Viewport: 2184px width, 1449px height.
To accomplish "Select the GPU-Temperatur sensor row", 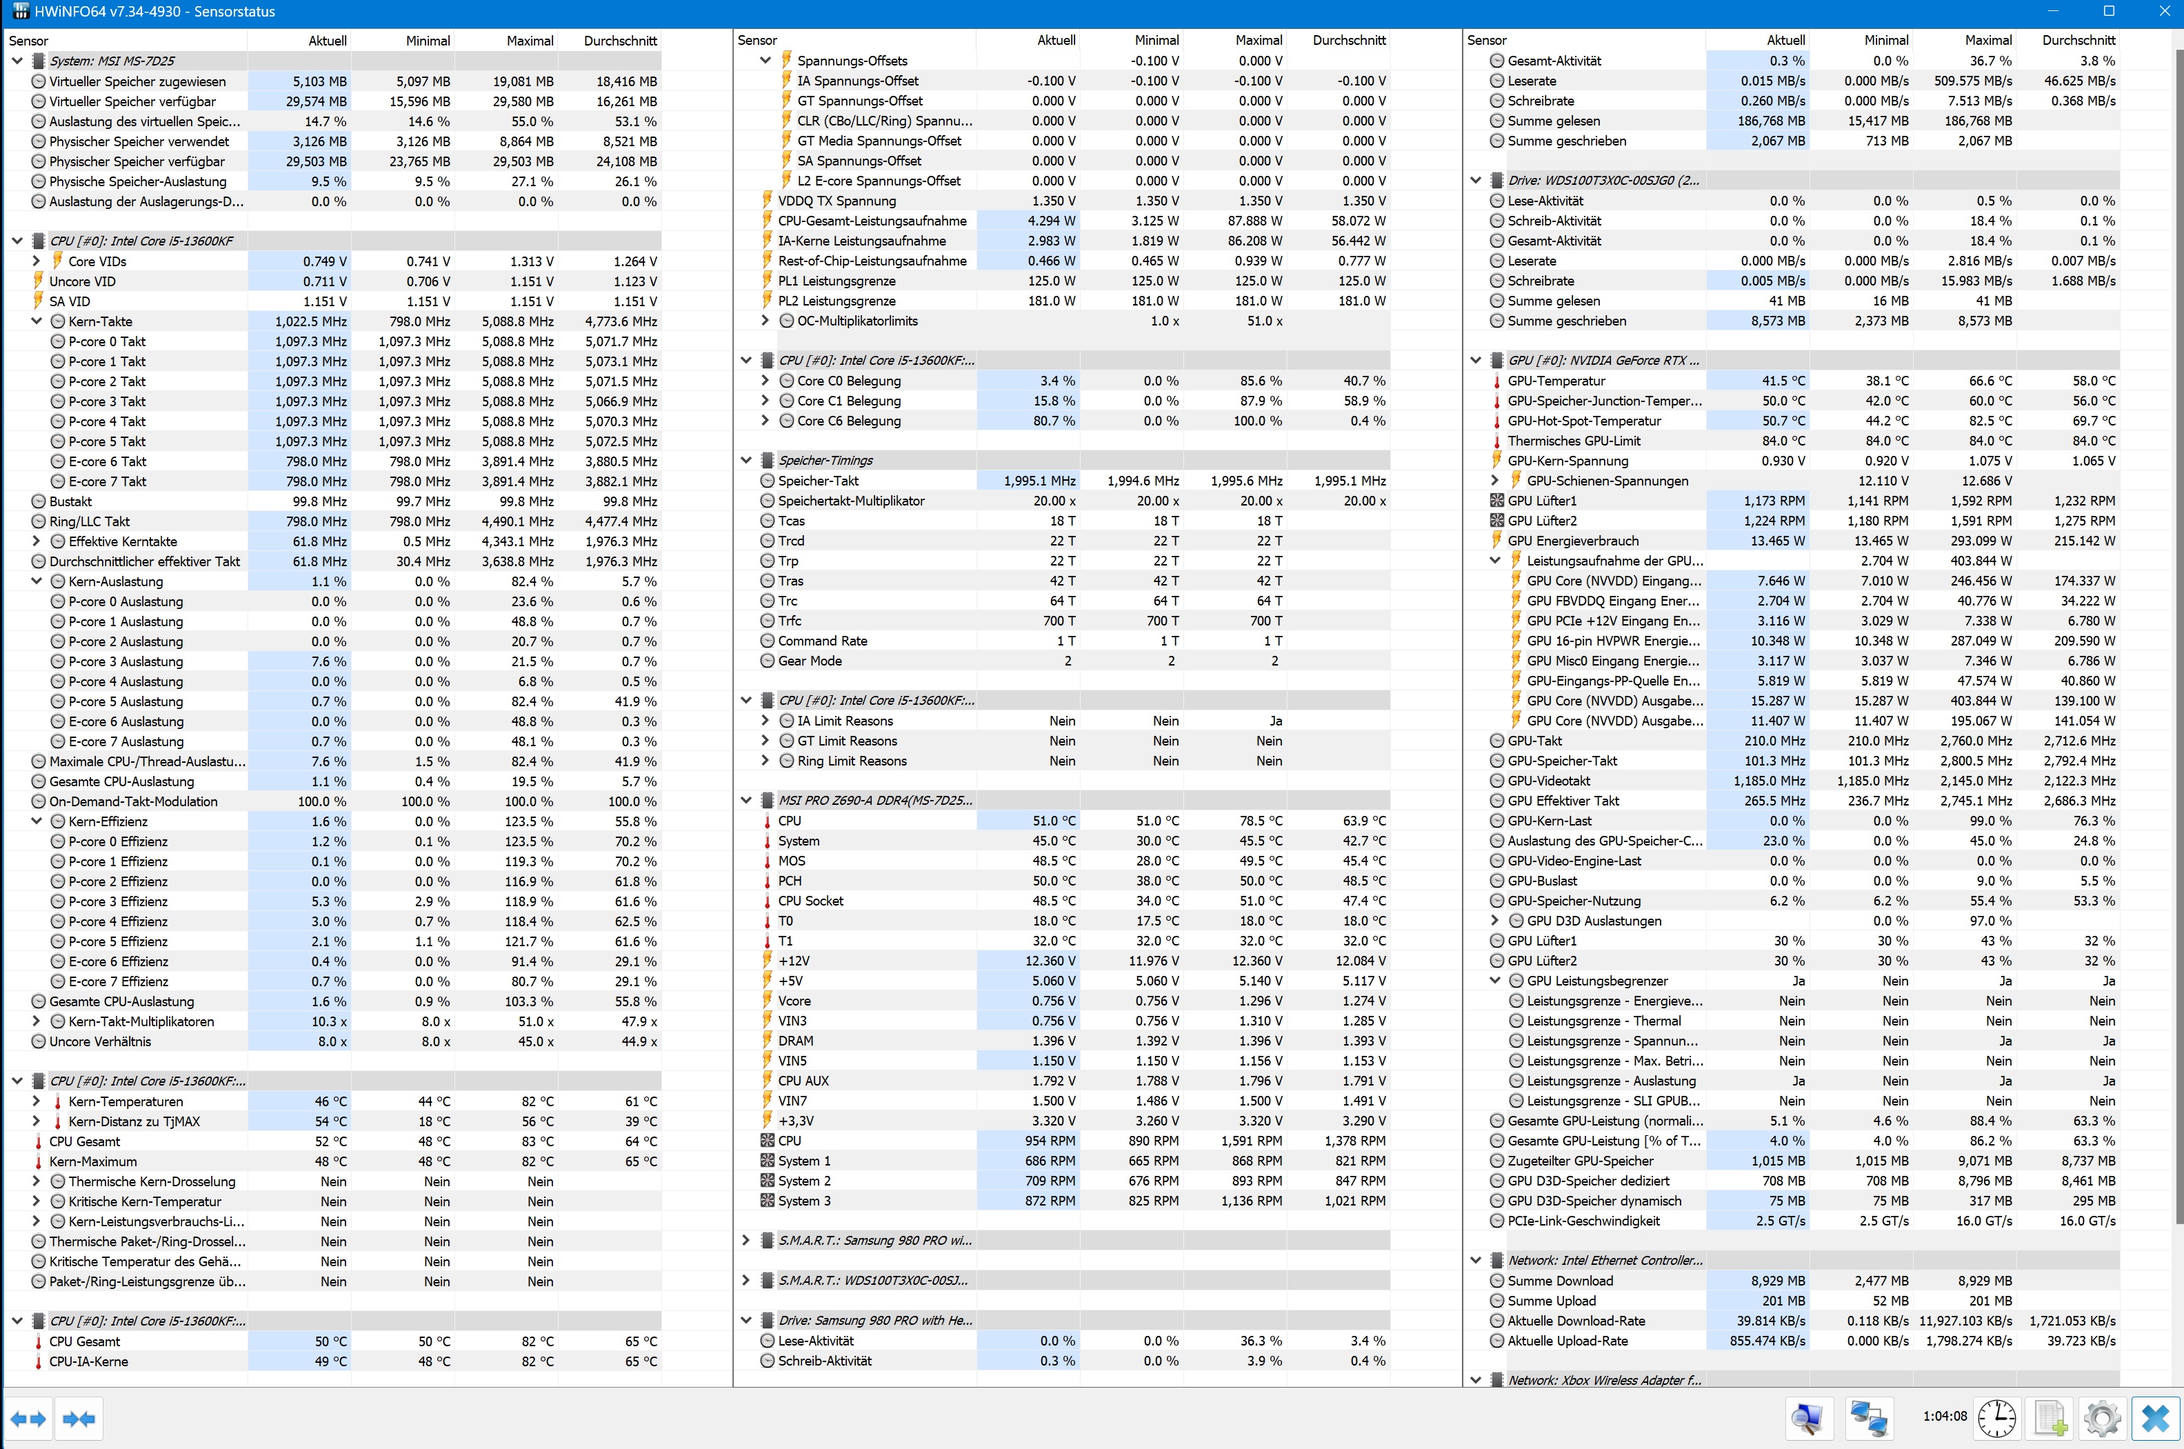I will click(x=1556, y=381).
